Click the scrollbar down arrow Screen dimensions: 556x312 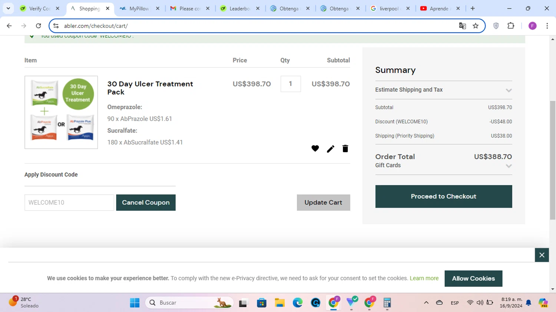click(x=553, y=289)
